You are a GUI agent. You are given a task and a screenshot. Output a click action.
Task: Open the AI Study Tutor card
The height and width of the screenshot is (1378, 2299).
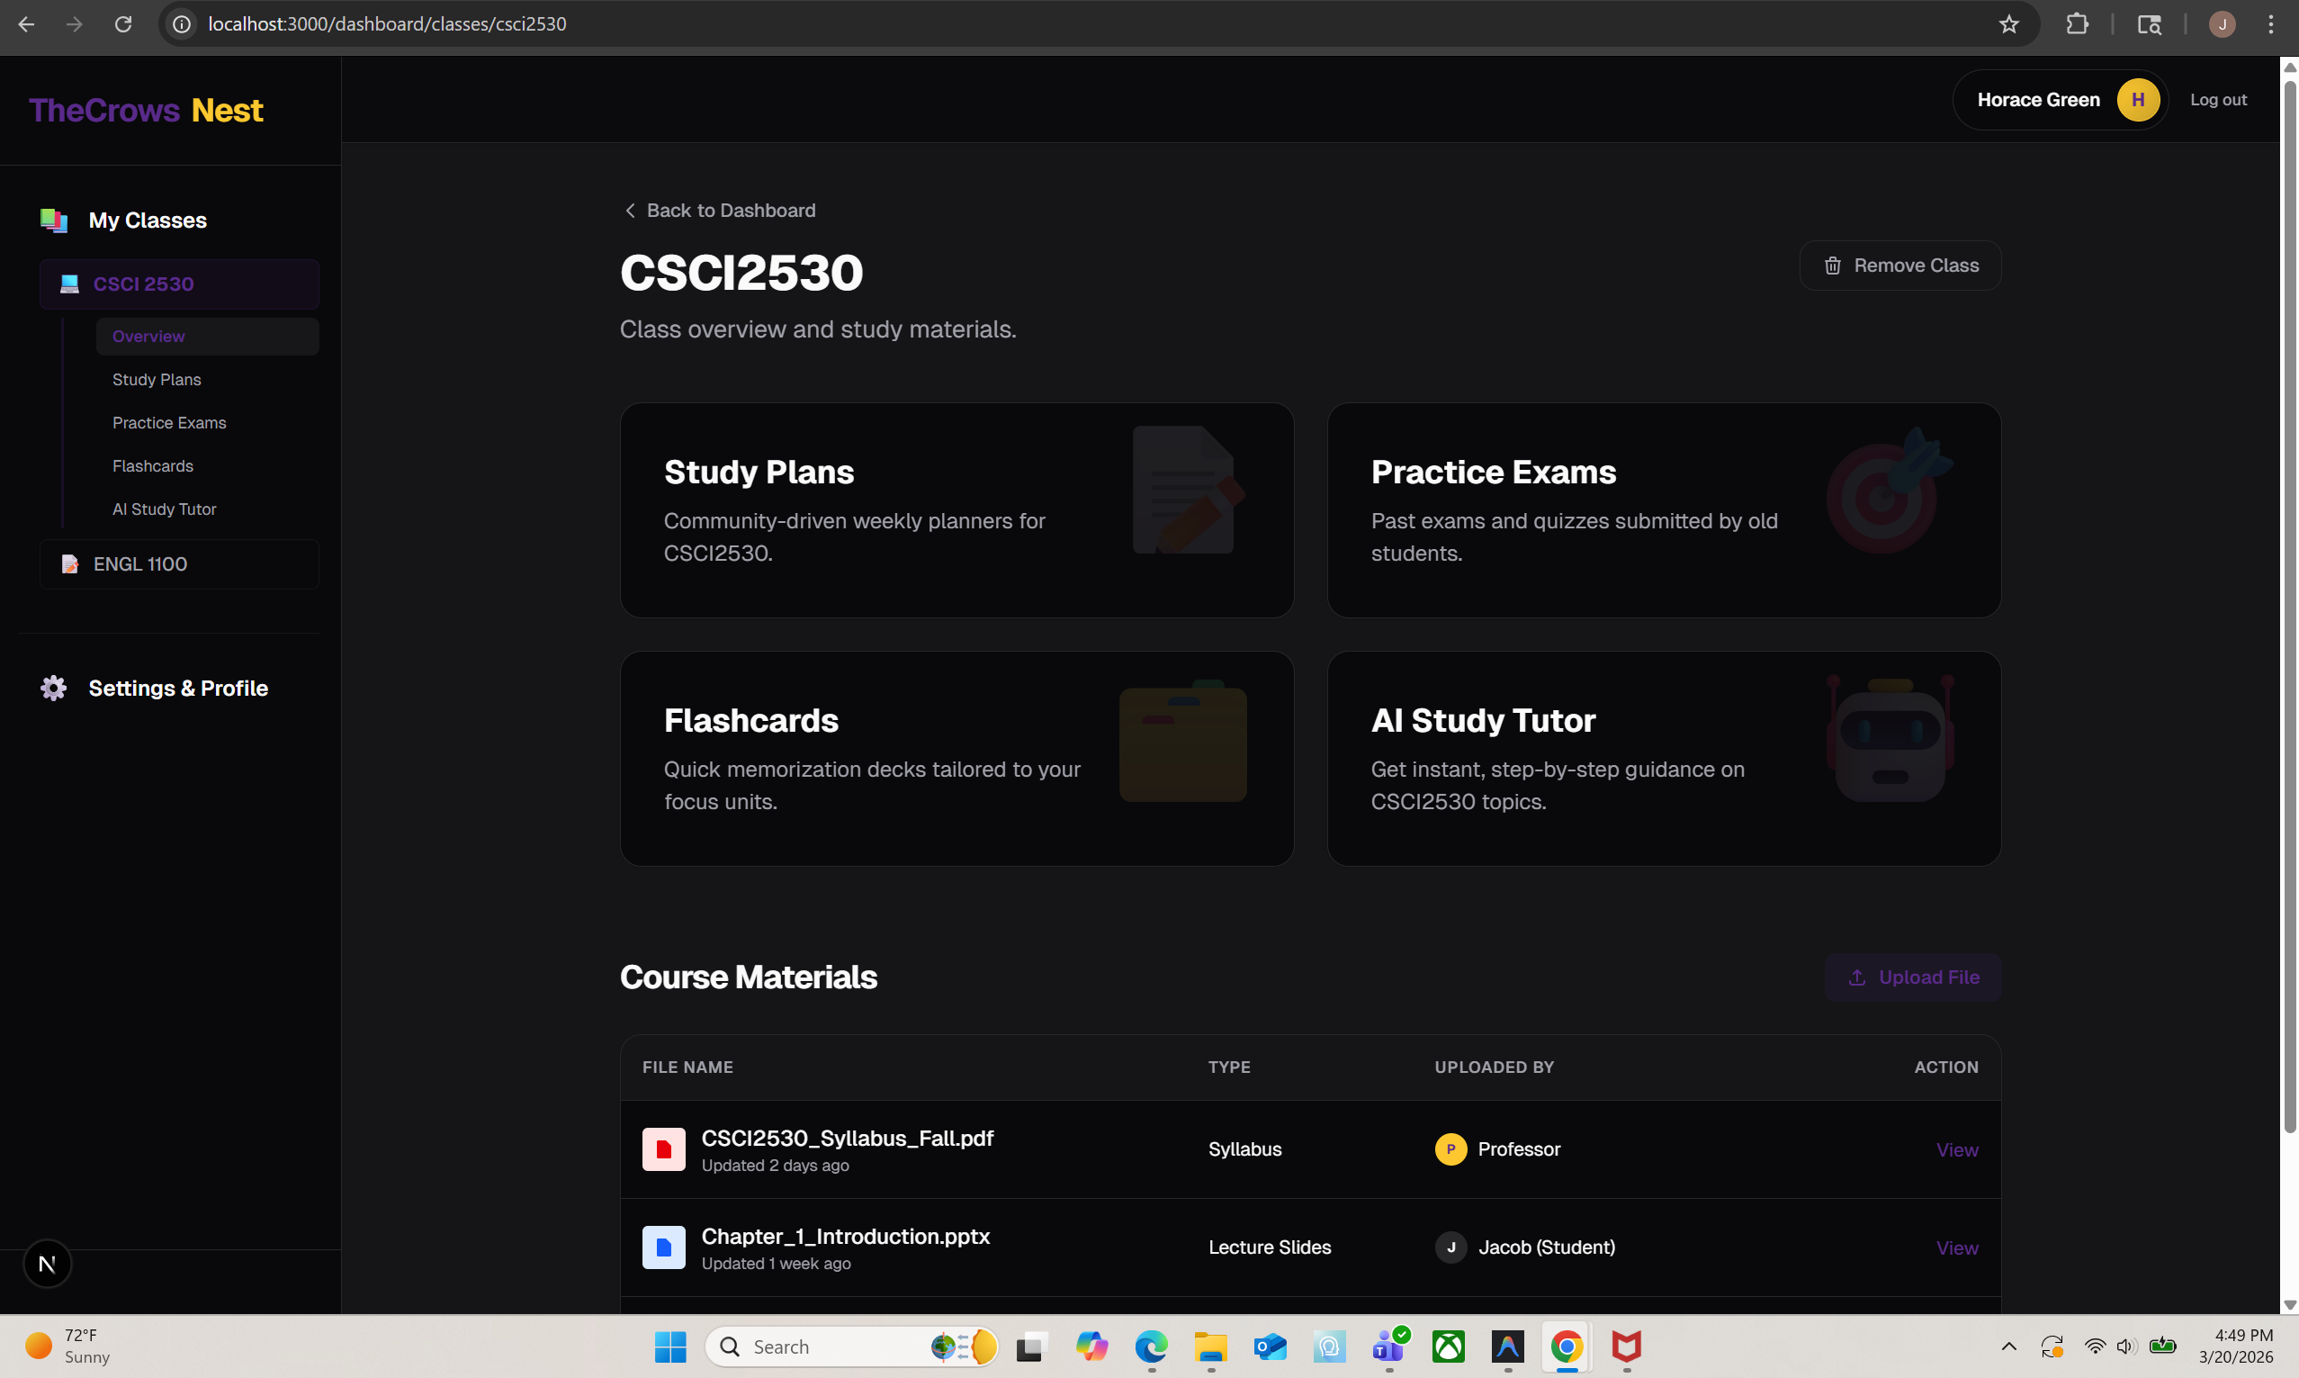pos(1663,759)
